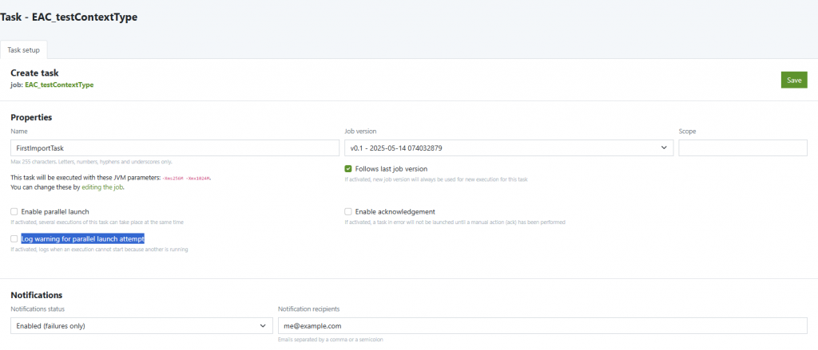The width and height of the screenshot is (818, 350).
Task: Follow the 'editing the job' link
Action: [x=103, y=187]
